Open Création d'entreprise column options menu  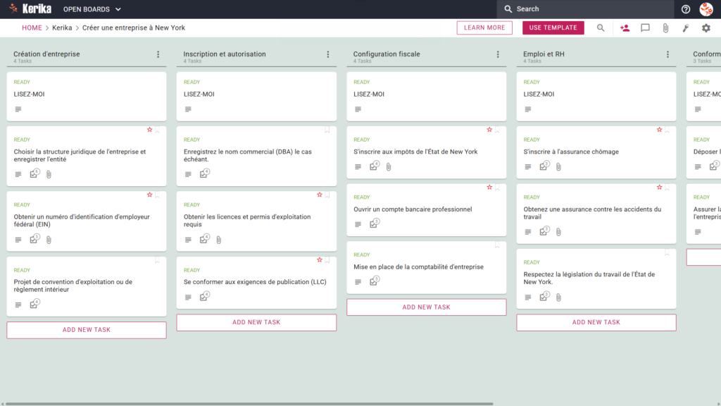coord(158,54)
